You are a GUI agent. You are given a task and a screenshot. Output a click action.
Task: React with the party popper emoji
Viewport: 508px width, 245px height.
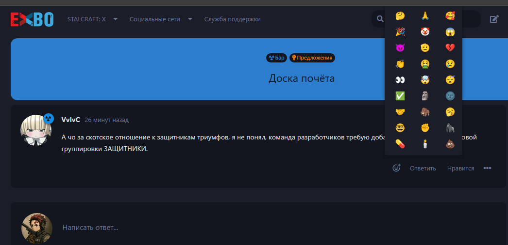click(x=400, y=31)
